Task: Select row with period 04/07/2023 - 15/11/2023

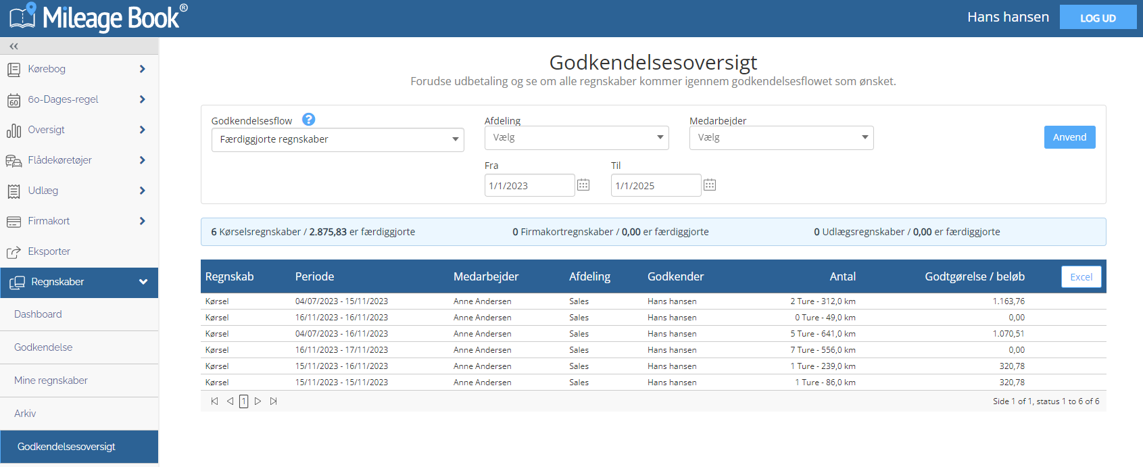Action: coord(653,301)
